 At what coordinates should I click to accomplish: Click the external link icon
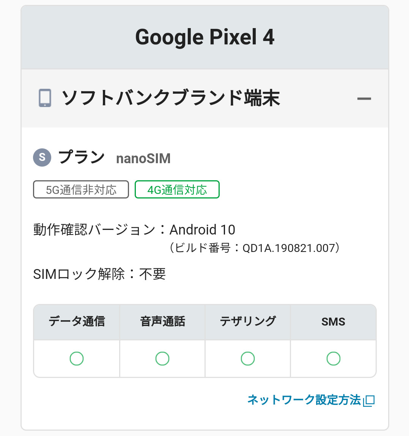[x=369, y=401]
